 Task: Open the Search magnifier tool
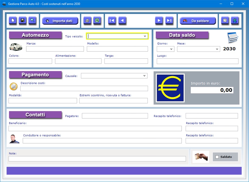32,20
